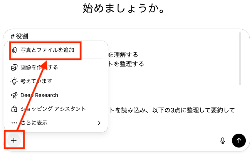Click the three-dot ellipsis icon
The image size is (252, 156).
point(14,123)
